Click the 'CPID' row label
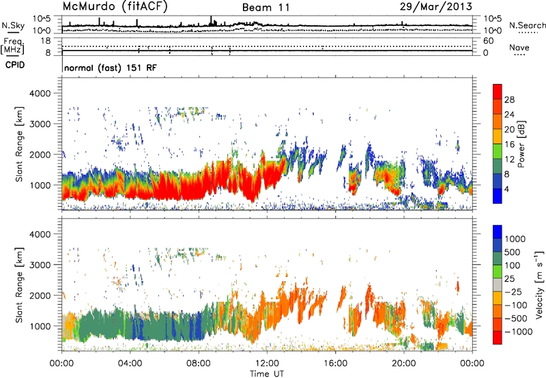The height and width of the screenshot is (378, 546). tap(15, 65)
